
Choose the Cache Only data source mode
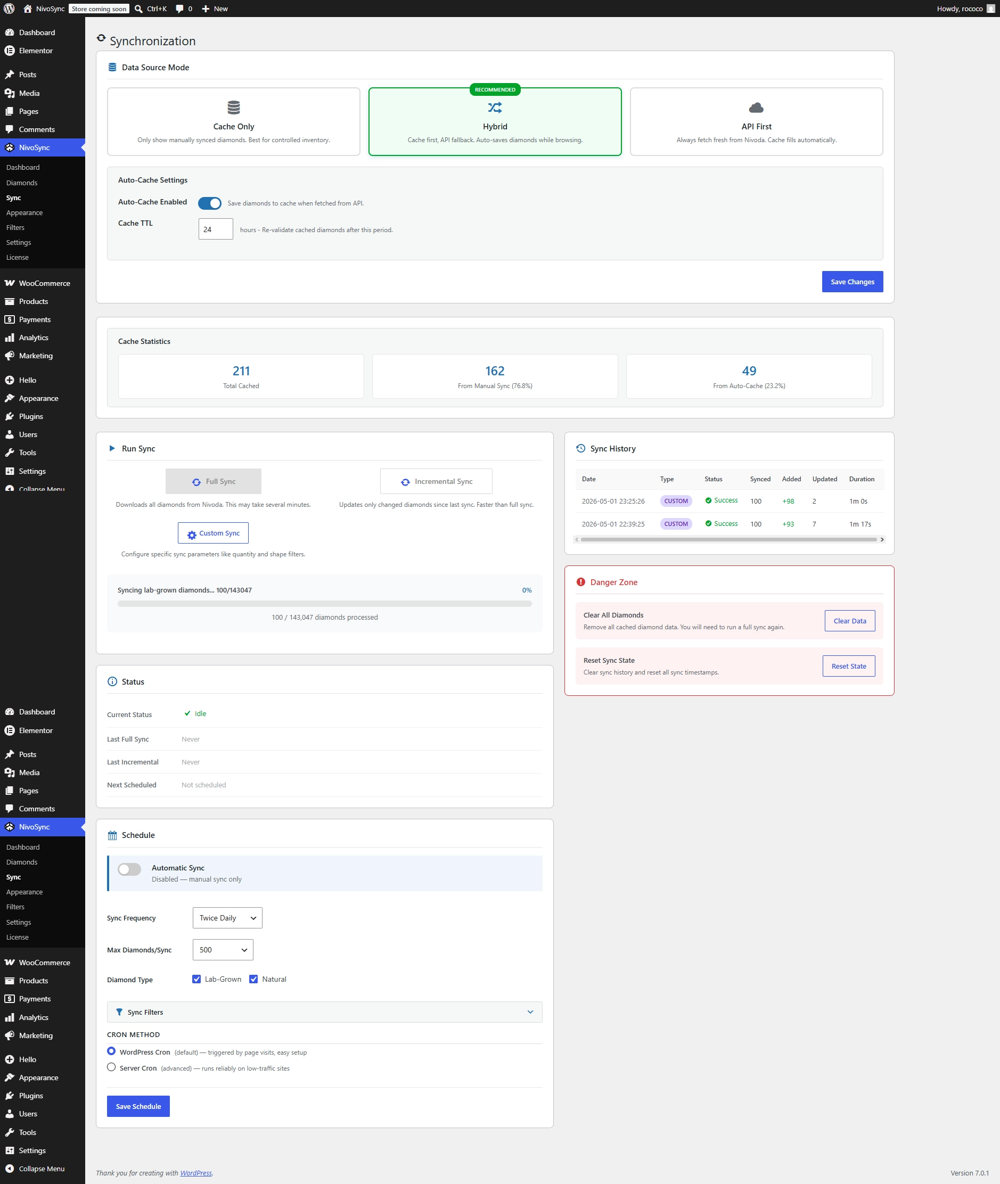pyautogui.click(x=234, y=121)
